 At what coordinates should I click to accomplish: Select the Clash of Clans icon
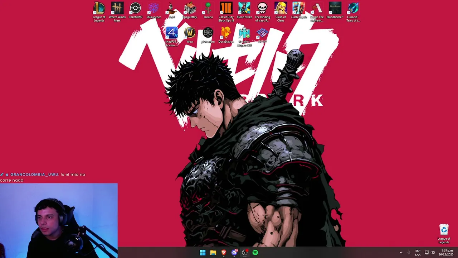click(281, 12)
